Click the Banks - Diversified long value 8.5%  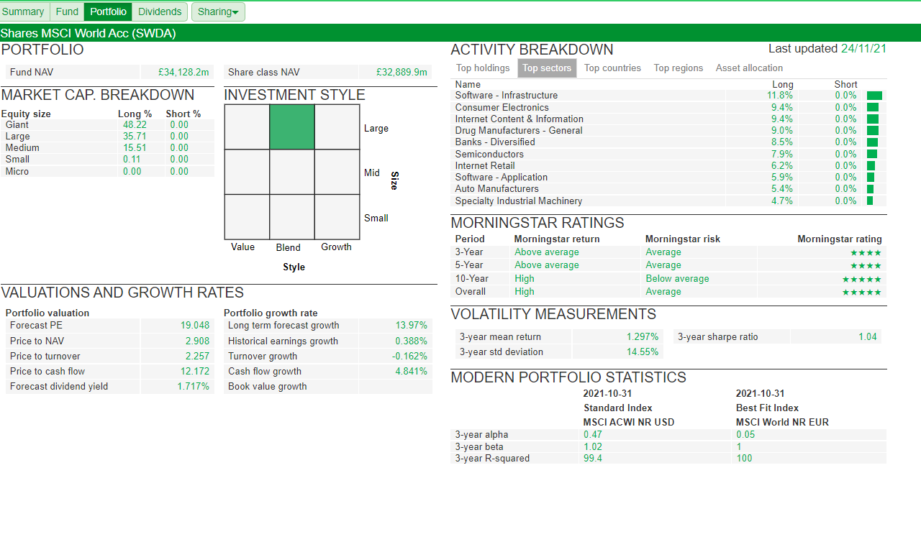click(782, 142)
